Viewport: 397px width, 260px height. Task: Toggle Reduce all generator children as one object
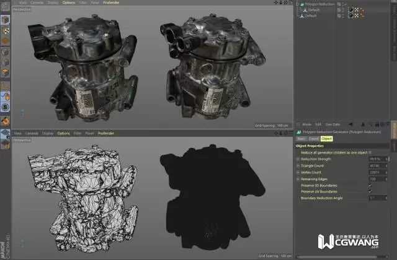coord(370,152)
